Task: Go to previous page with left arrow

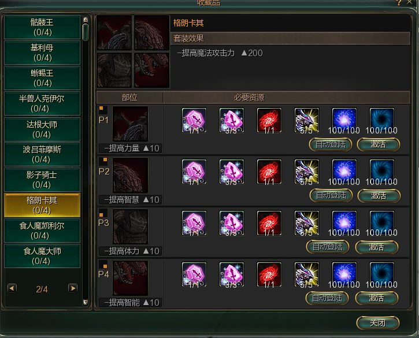Action: [x=12, y=288]
